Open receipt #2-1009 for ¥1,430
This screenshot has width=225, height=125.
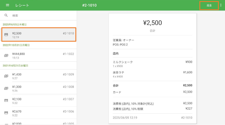click(38, 76)
